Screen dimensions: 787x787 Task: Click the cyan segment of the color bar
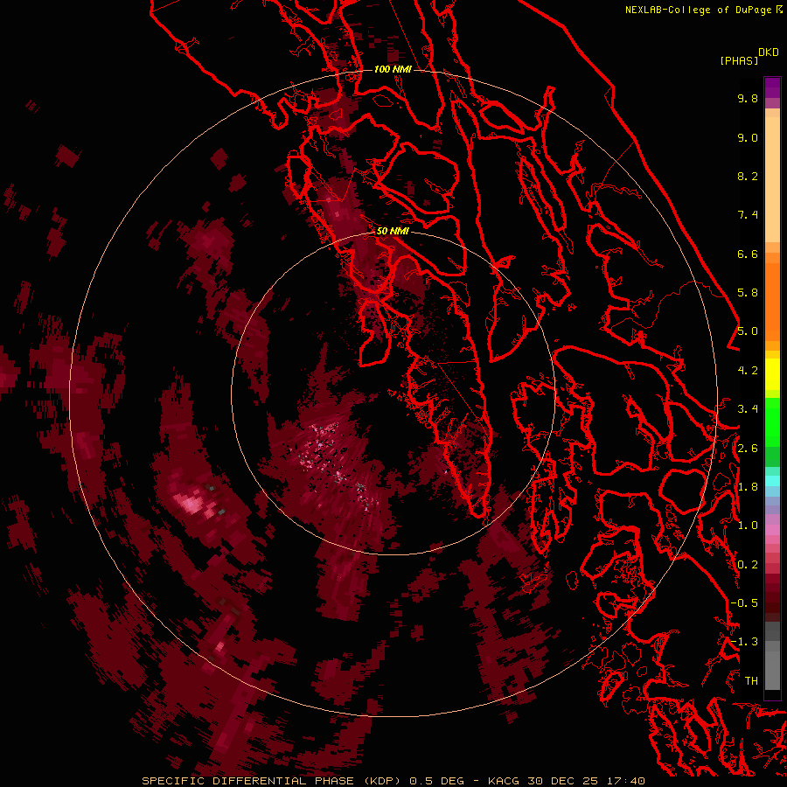[772, 481]
